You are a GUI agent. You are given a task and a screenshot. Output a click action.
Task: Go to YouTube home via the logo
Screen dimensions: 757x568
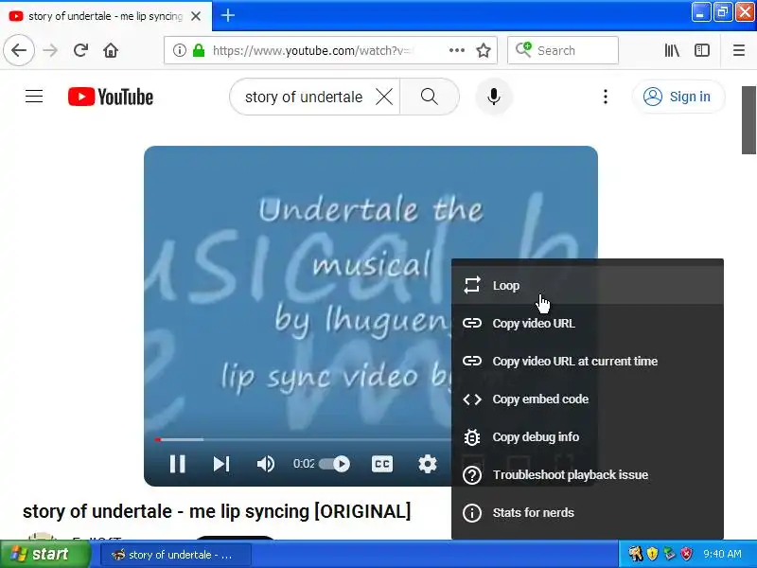(x=111, y=97)
